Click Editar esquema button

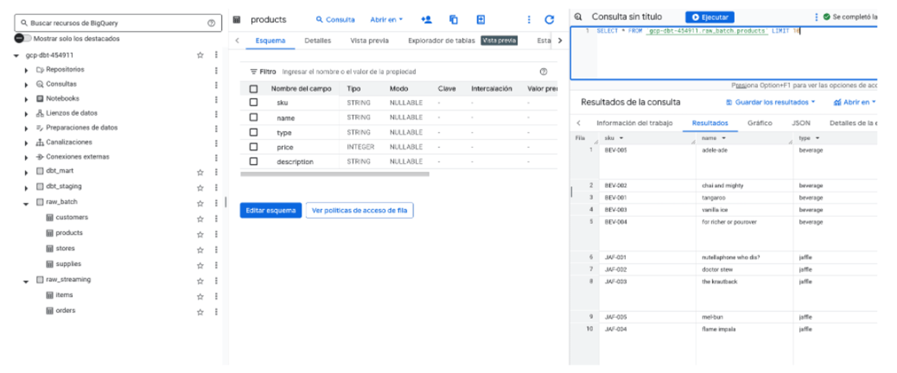271,211
